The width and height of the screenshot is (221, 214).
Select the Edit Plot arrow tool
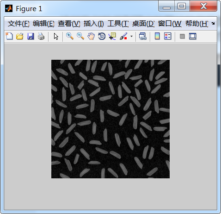[56, 37]
